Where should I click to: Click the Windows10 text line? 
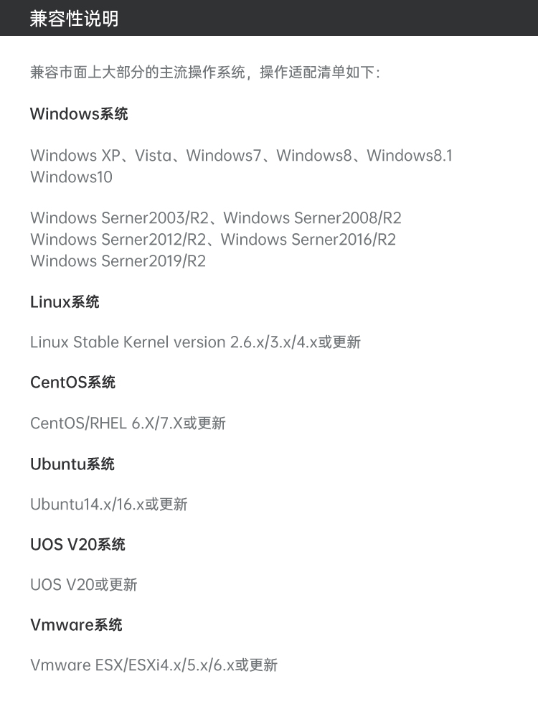pos(71,177)
